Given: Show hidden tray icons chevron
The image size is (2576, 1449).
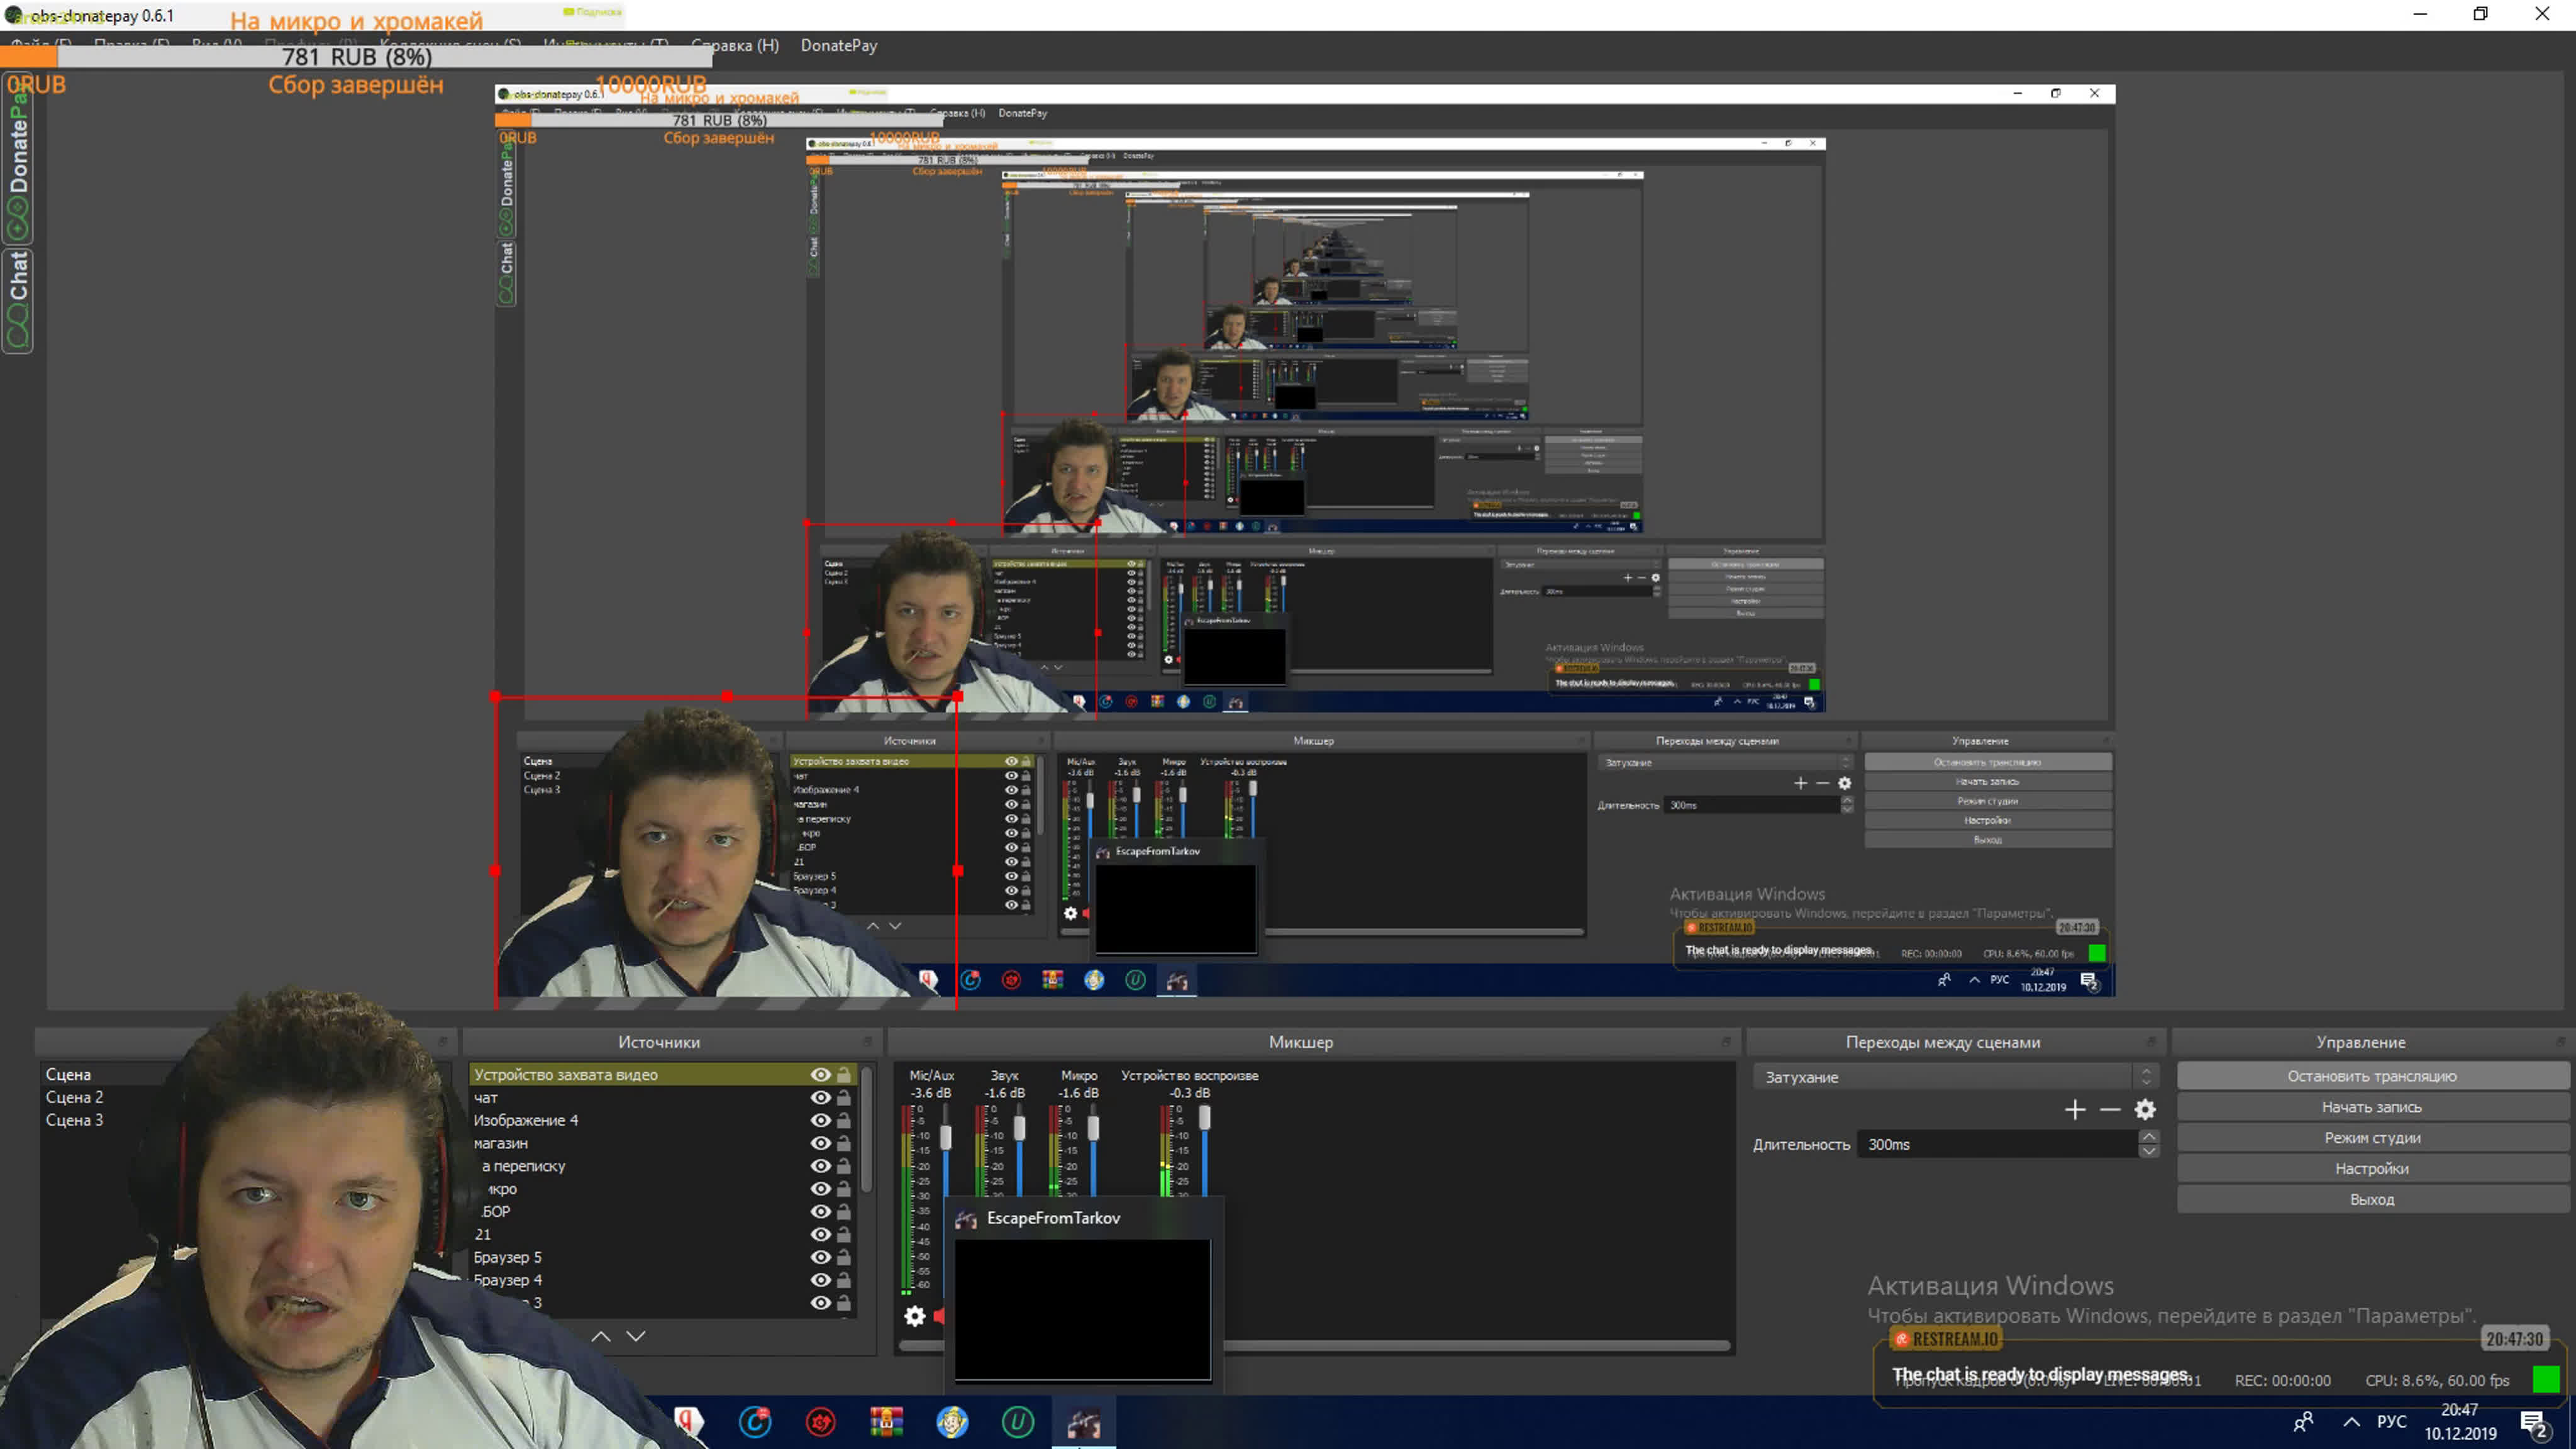Looking at the screenshot, I should coord(2351,1422).
